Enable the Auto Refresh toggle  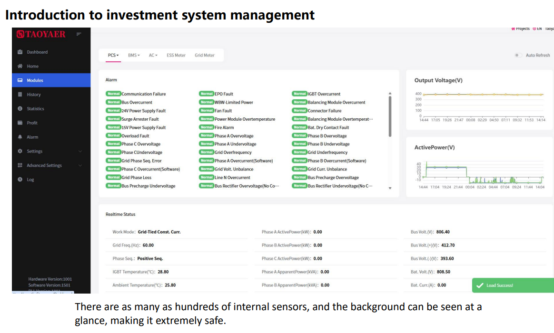pos(518,56)
